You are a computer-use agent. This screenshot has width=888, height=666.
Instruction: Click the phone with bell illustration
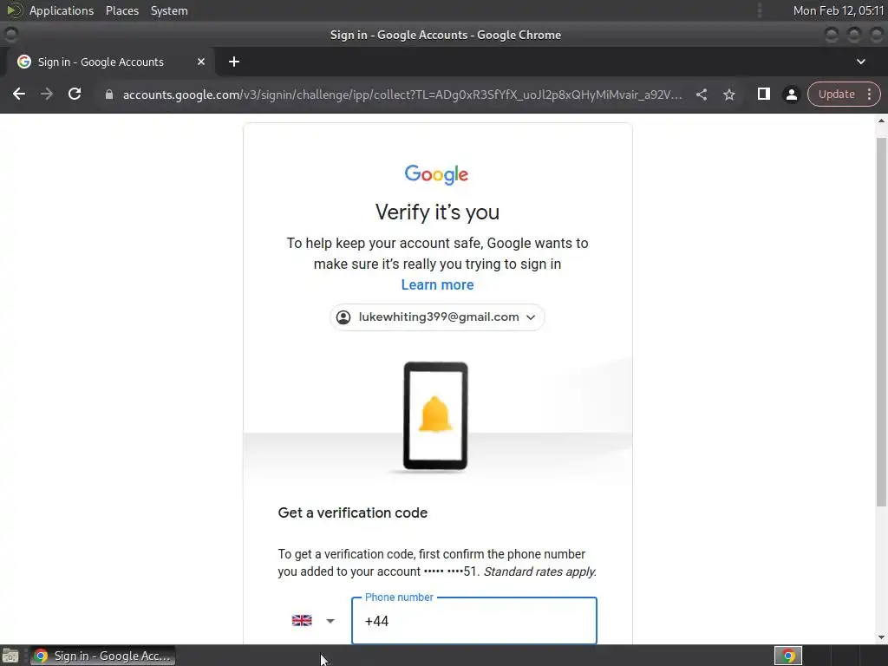point(435,416)
